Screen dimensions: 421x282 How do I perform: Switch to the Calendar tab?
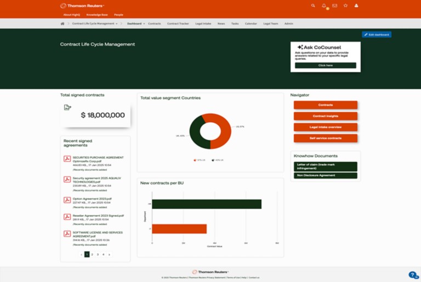[251, 24]
